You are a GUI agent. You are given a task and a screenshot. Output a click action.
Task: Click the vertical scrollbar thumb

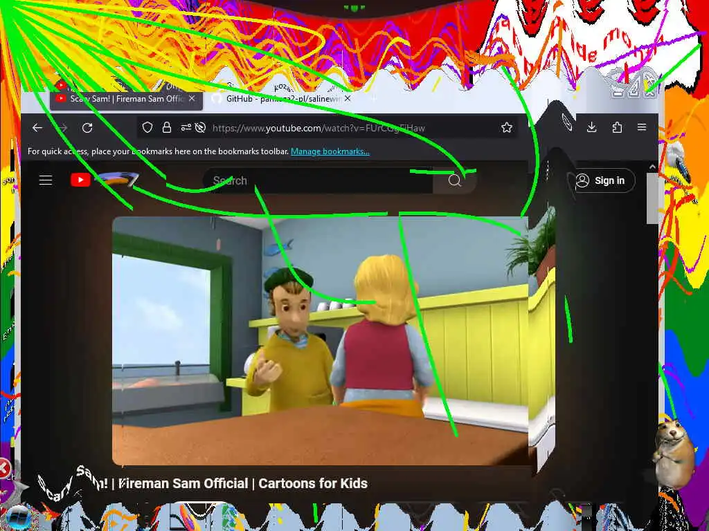pyautogui.click(x=652, y=198)
